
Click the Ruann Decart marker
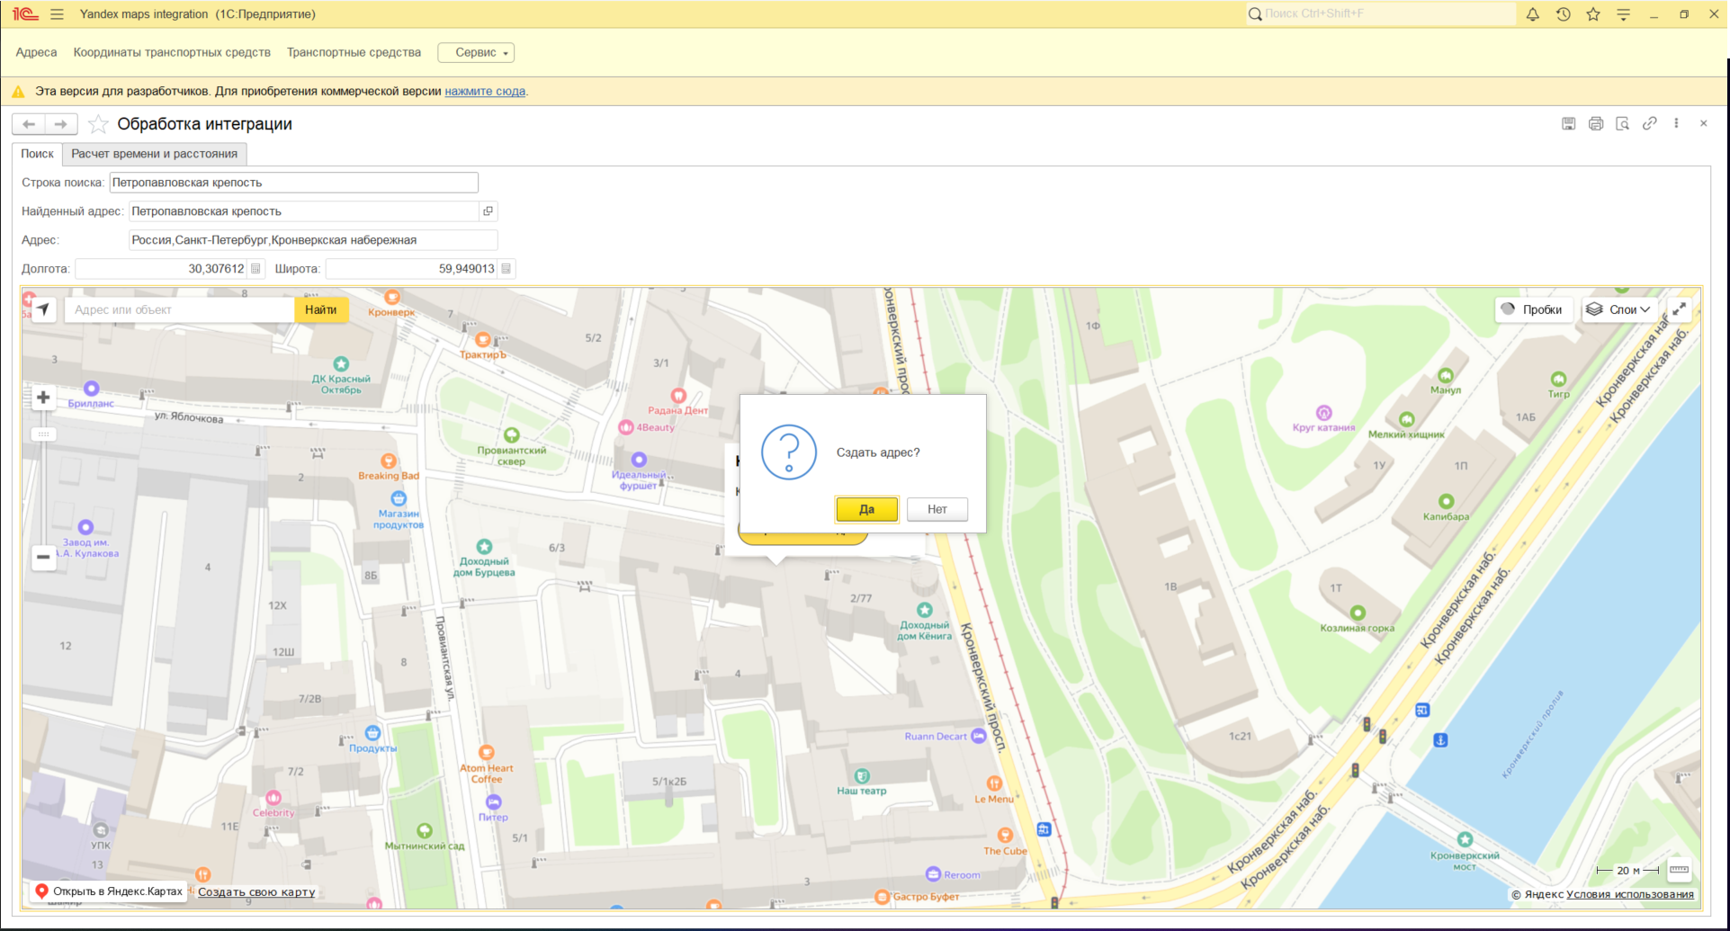pyautogui.click(x=979, y=736)
